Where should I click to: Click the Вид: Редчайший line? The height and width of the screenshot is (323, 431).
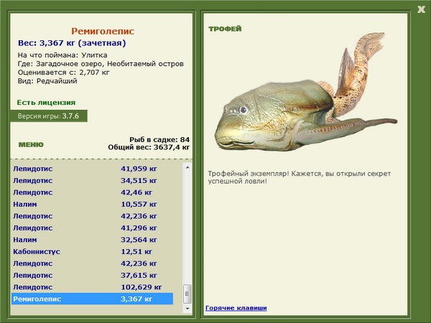(47, 81)
